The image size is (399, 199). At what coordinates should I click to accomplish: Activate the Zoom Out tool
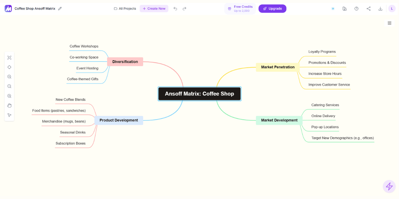[9, 86]
